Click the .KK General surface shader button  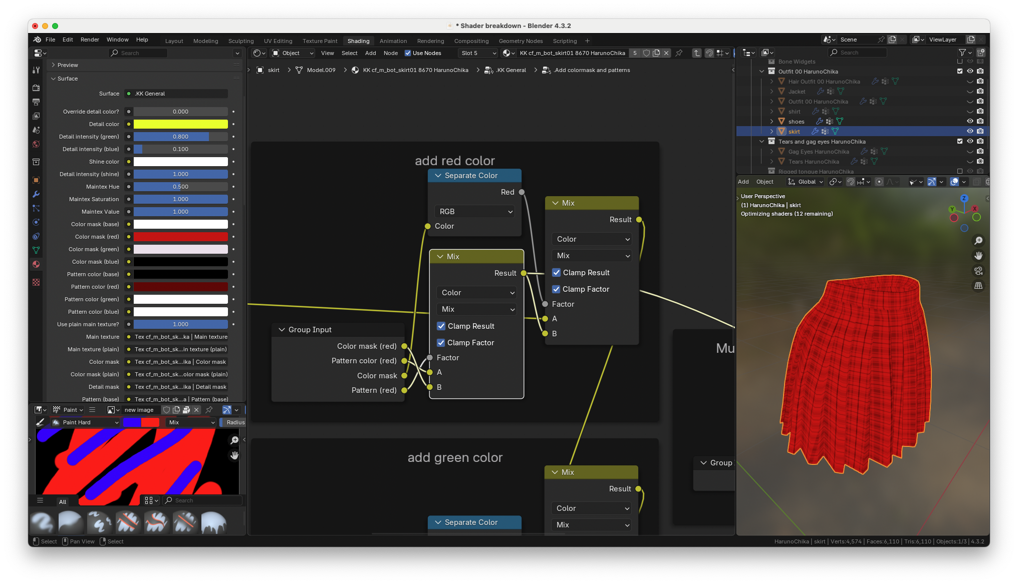point(178,94)
